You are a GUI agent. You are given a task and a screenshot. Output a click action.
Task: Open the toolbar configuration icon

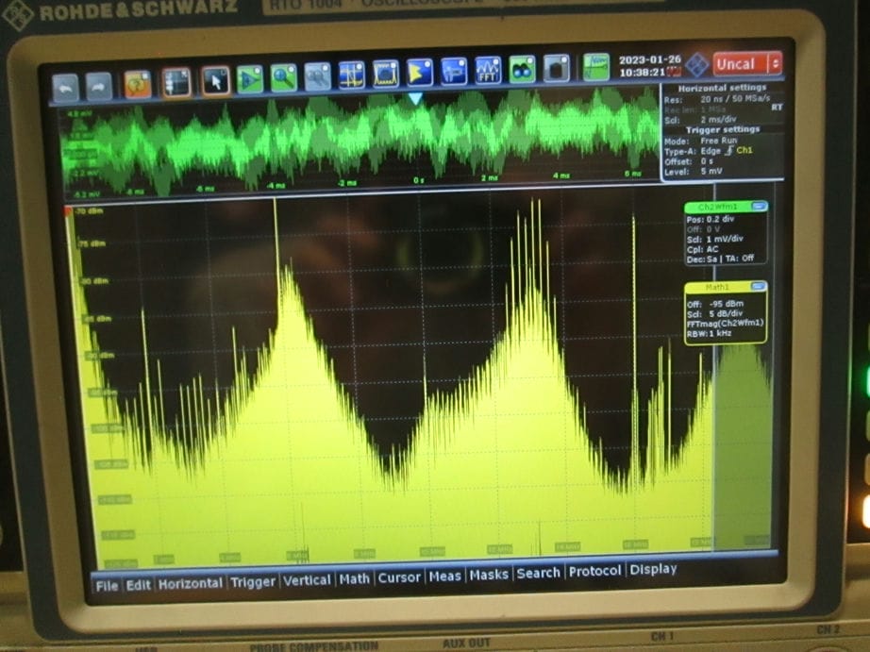point(176,83)
